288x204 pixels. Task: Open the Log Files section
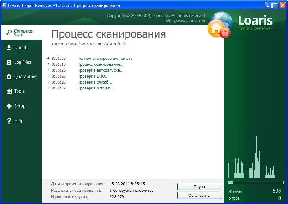(x=22, y=62)
